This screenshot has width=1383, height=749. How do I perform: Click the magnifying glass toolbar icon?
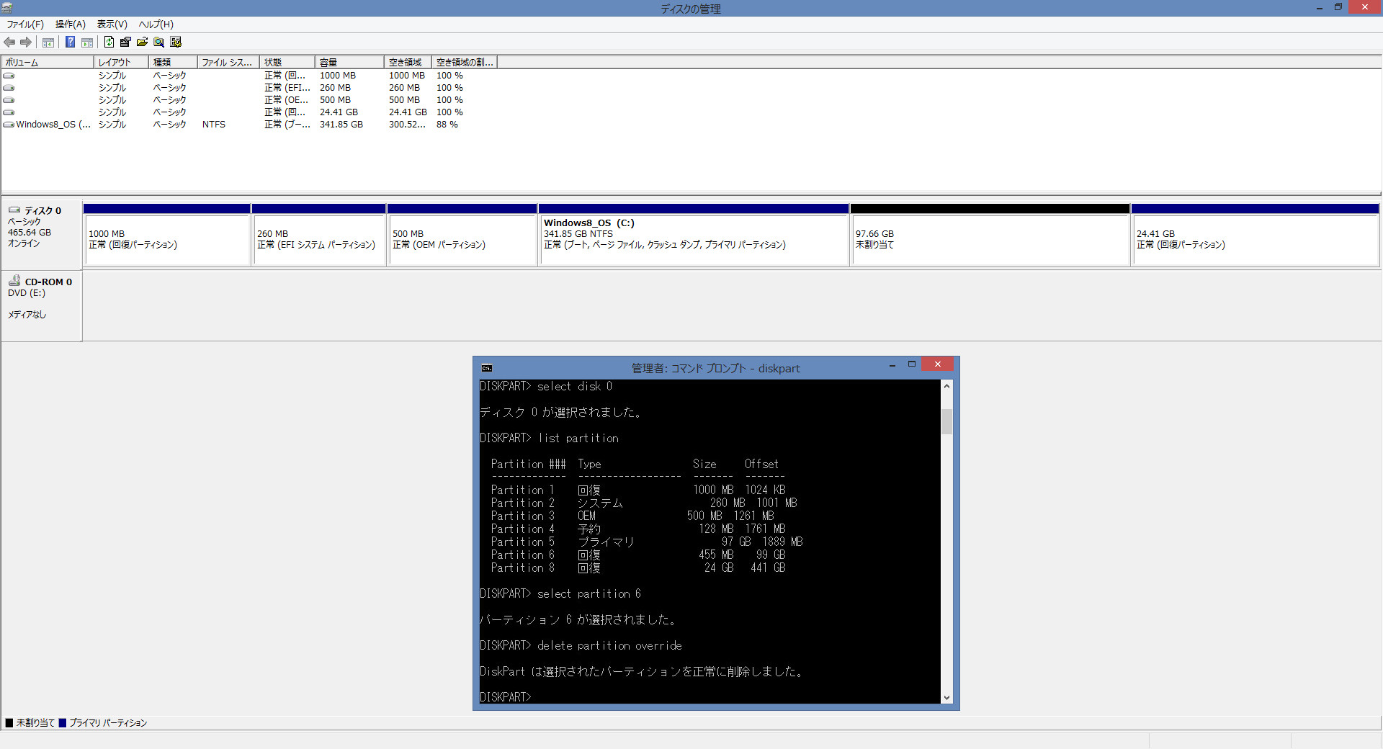pyautogui.click(x=158, y=42)
